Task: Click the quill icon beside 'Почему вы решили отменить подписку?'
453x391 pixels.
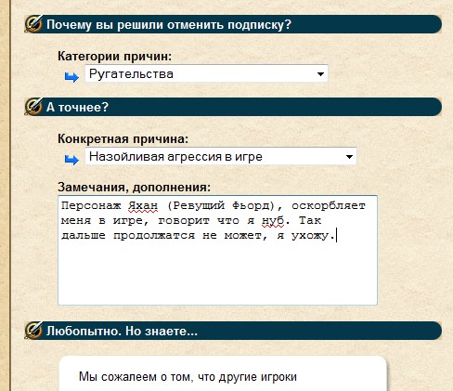Action: click(33, 23)
